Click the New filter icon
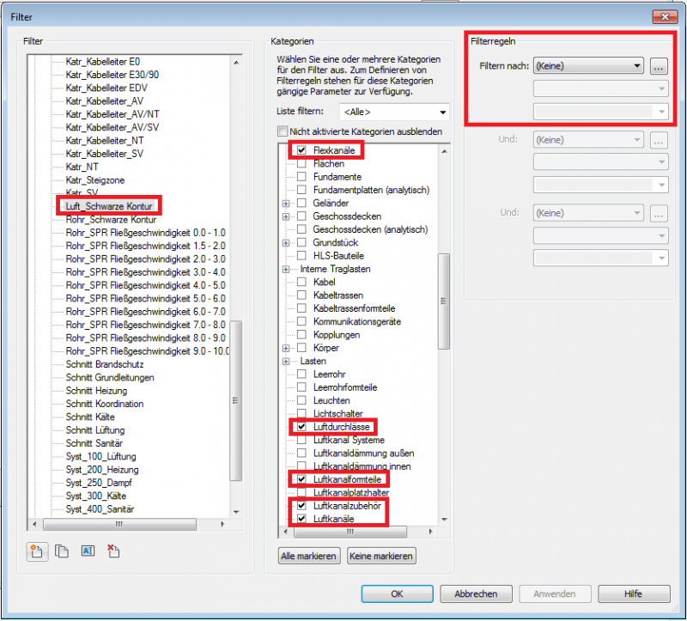Image resolution: width=687 pixels, height=621 pixels. [37, 551]
